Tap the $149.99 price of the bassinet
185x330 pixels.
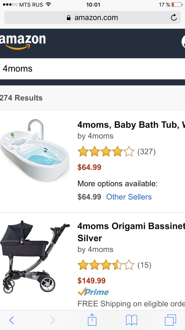(x=92, y=281)
